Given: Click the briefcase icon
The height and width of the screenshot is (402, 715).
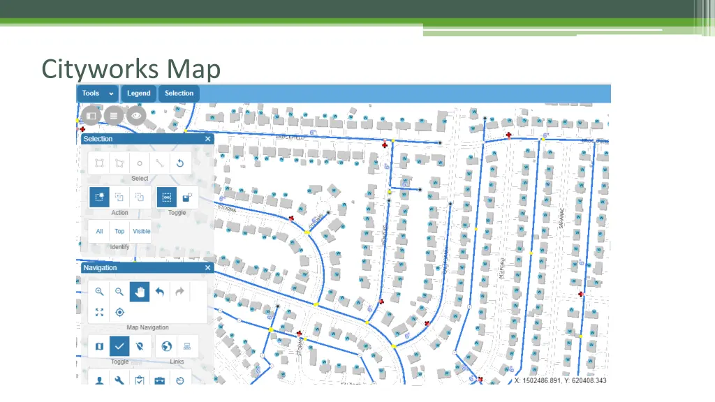Looking at the screenshot, I should (x=160, y=380).
